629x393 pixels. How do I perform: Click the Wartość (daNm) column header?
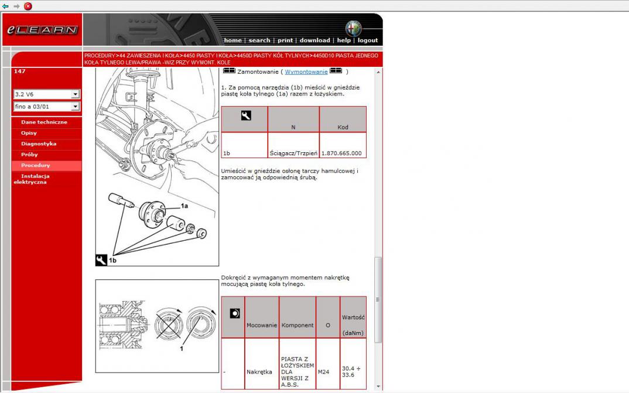coord(353,317)
